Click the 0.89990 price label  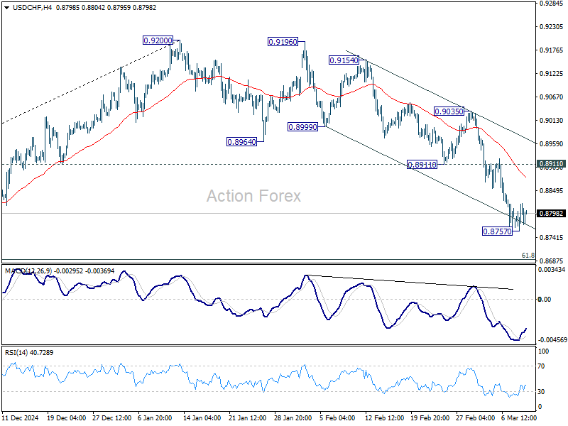[x=302, y=127]
